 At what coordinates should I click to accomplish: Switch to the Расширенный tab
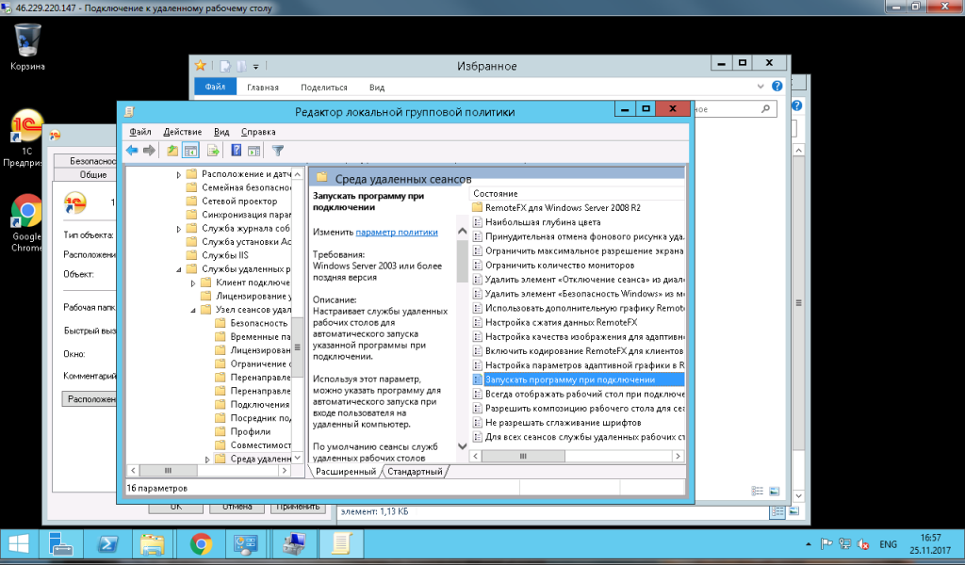(345, 472)
